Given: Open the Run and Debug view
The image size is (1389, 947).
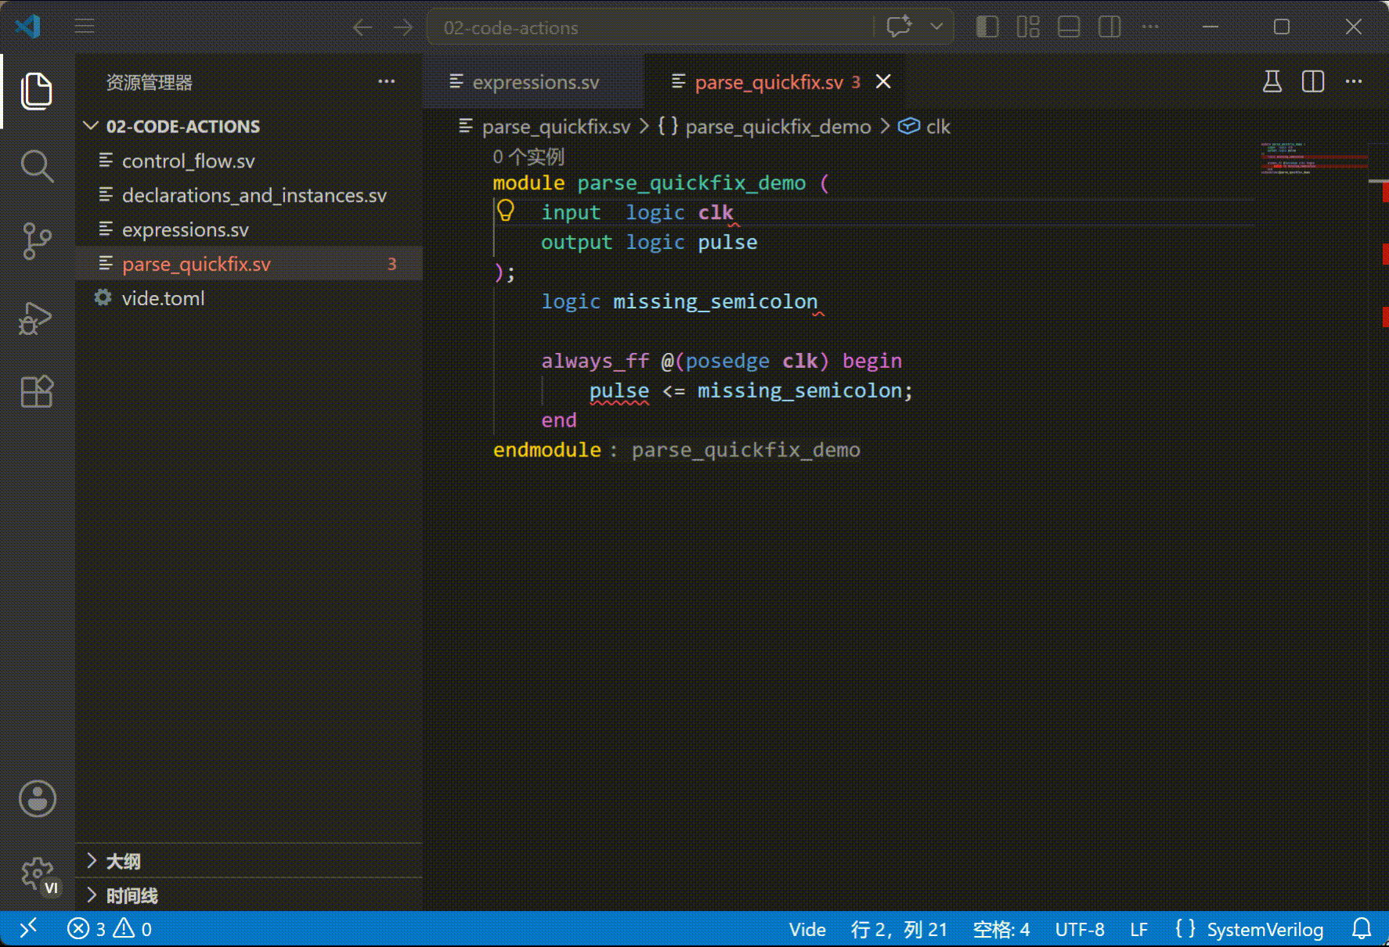Looking at the screenshot, I should (x=36, y=317).
